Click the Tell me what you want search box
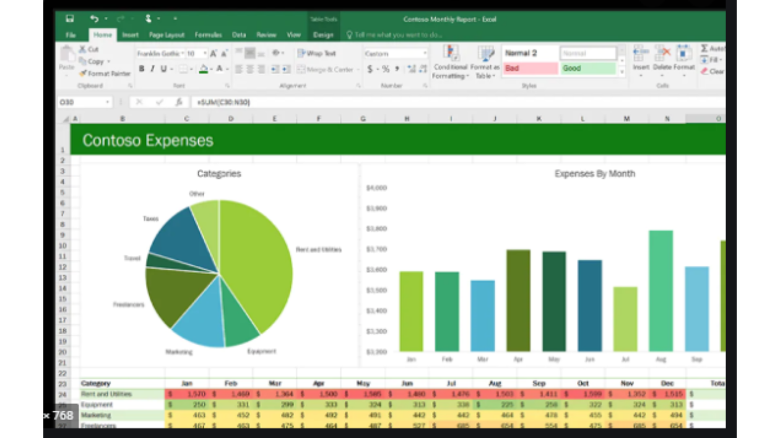The image size is (780, 438). coord(395,35)
